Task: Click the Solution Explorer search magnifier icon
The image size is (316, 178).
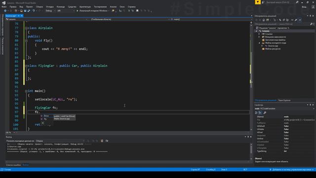Action: tap(312, 24)
